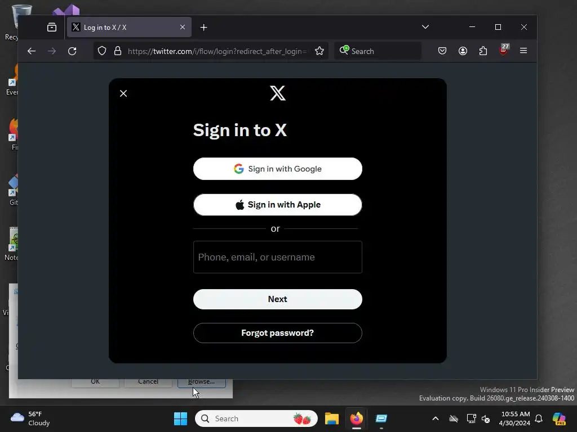Focus the Phone, email, or username field

tap(277, 257)
